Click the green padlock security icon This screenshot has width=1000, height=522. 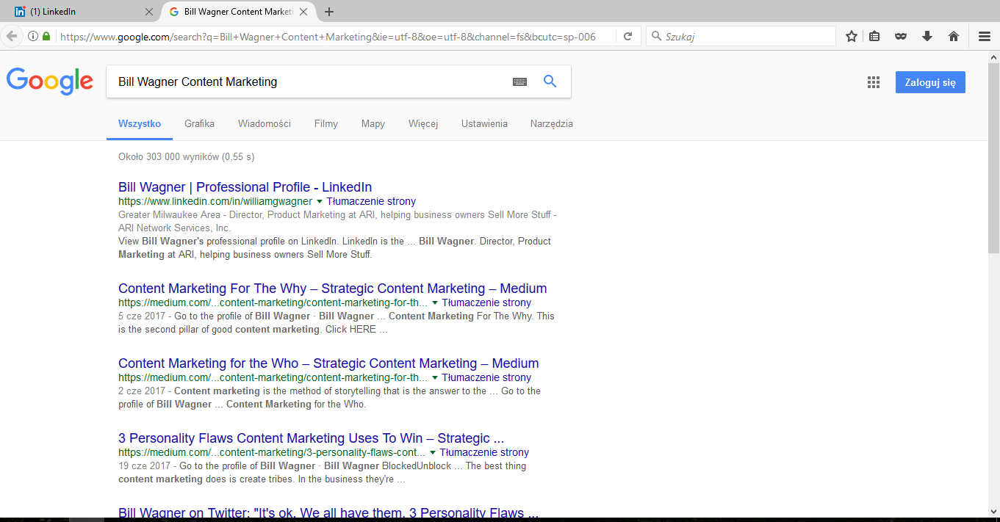46,36
